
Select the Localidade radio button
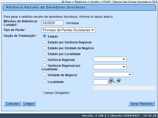click(44, 81)
